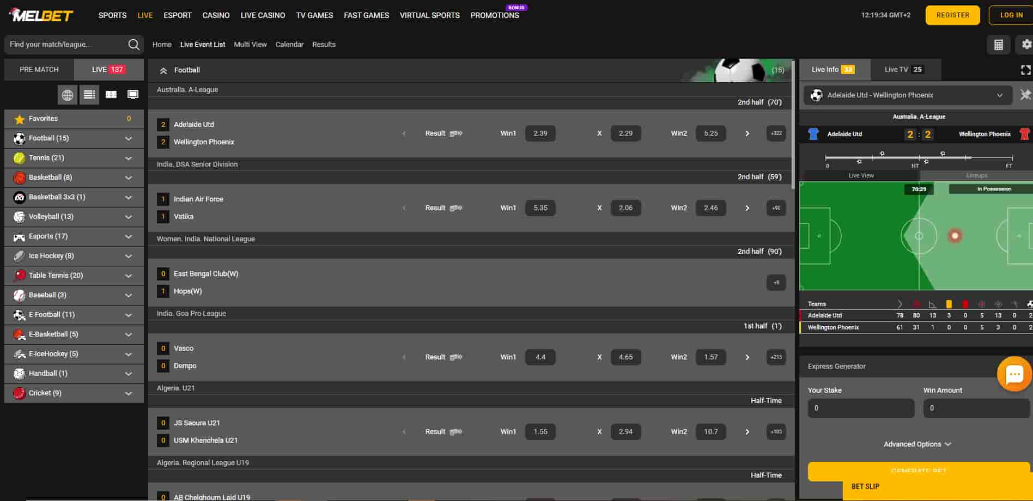This screenshot has height=501, width=1033.
Task: Expand Advanced Options
Action: tap(917, 444)
